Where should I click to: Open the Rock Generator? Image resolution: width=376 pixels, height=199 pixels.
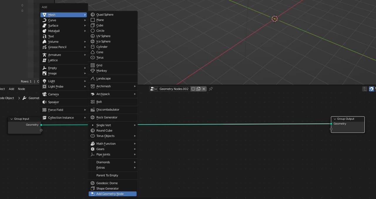(113, 117)
